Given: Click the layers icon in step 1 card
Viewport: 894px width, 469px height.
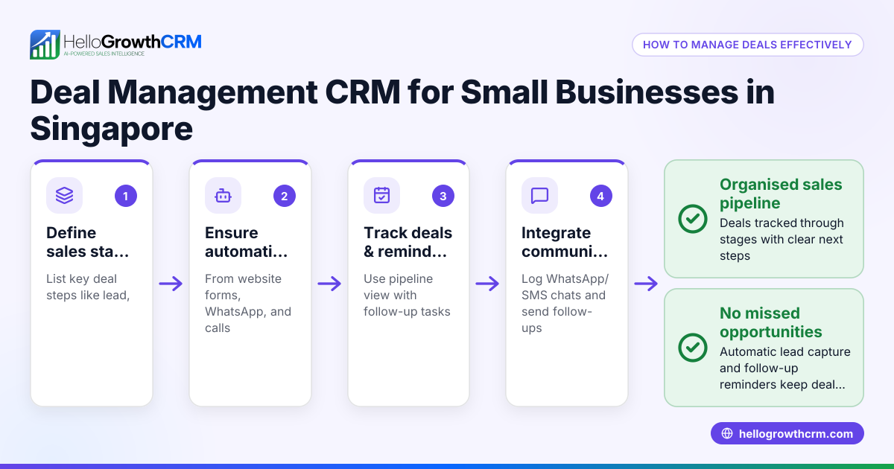Looking at the screenshot, I should click(65, 196).
